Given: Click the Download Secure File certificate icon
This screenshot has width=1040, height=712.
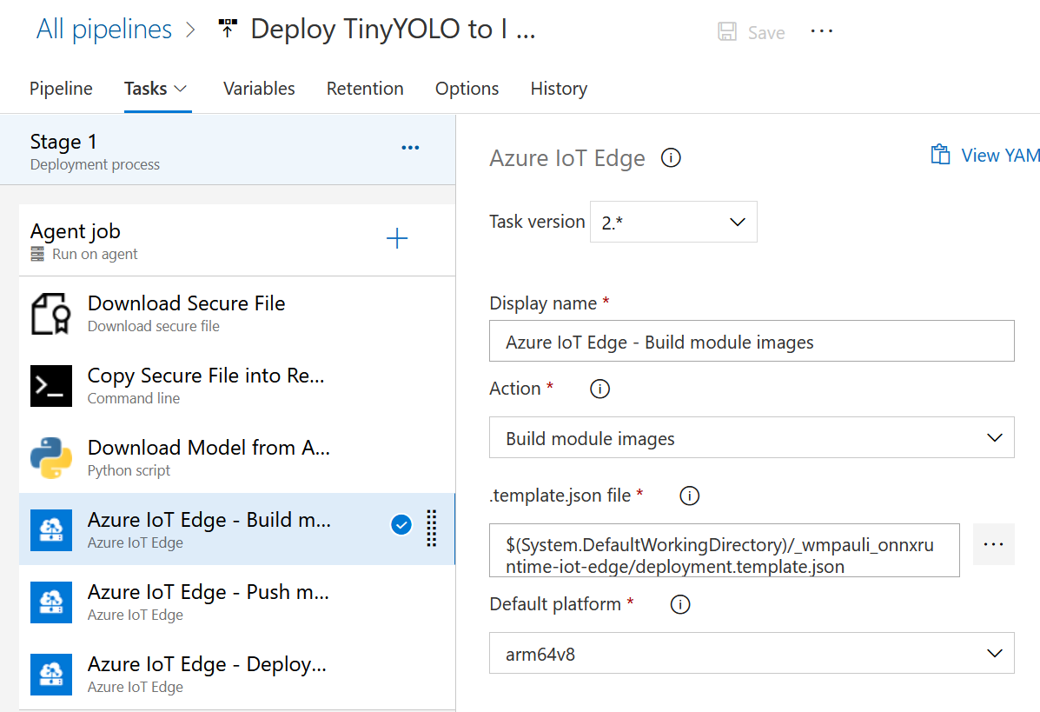Looking at the screenshot, I should coord(50,314).
